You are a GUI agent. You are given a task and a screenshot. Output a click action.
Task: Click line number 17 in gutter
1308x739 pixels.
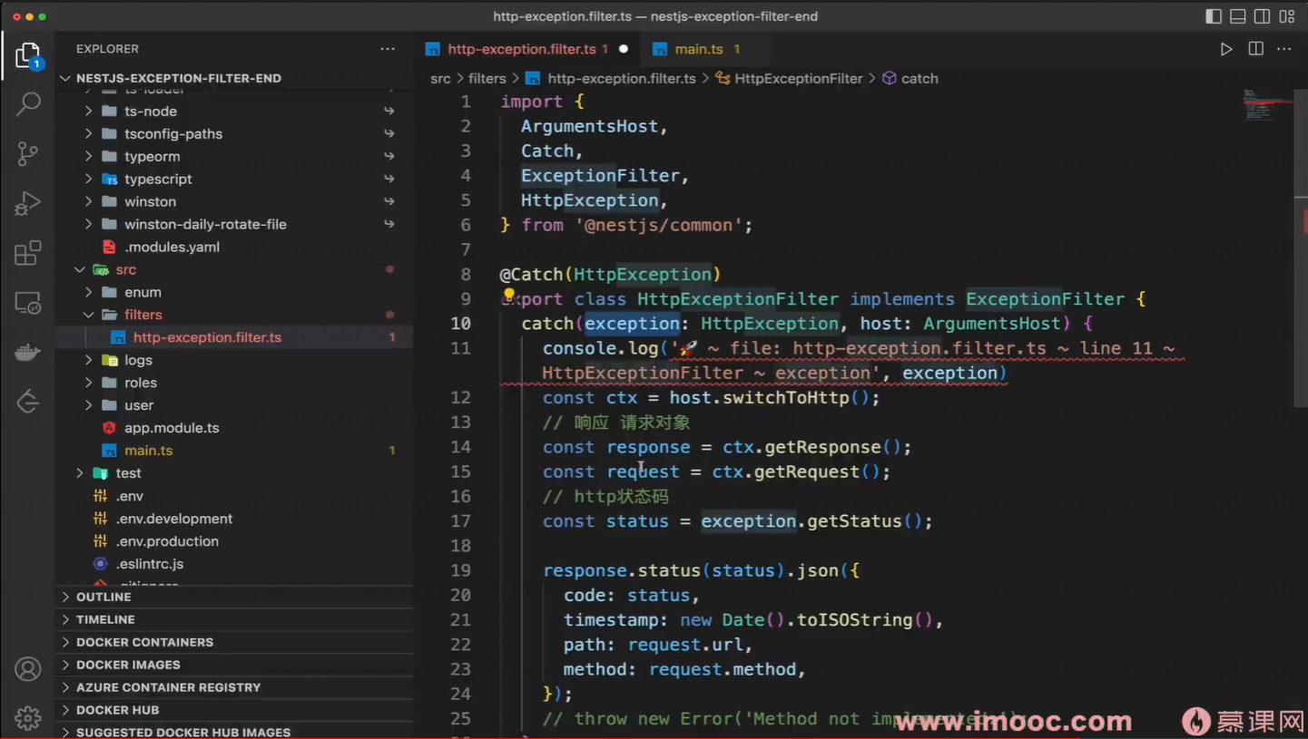coord(460,521)
